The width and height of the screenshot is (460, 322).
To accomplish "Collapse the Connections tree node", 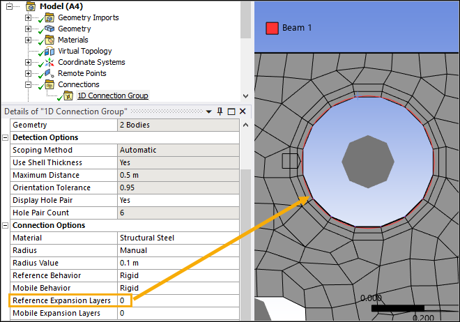I will click(29, 84).
